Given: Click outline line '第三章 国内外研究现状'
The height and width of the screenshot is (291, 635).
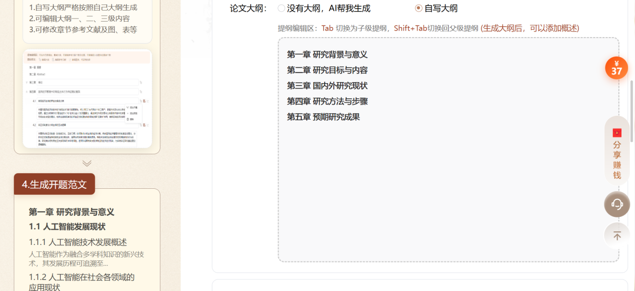Looking at the screenshot, I should click(327, 86).
